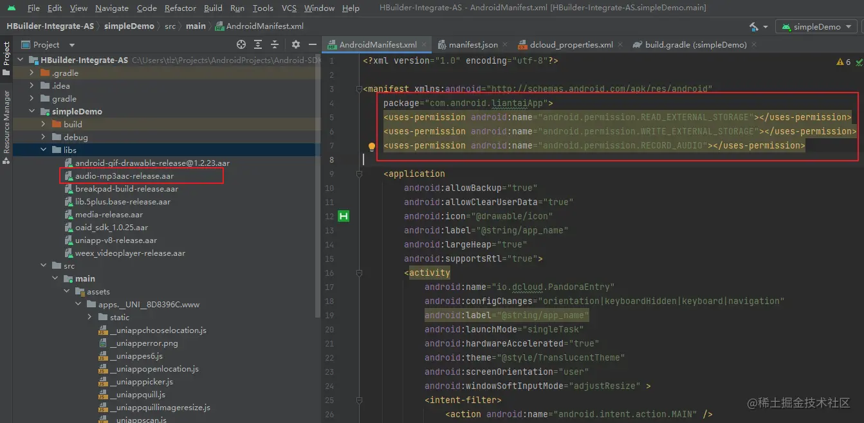Expand the debug folder

tap(44, 138)
